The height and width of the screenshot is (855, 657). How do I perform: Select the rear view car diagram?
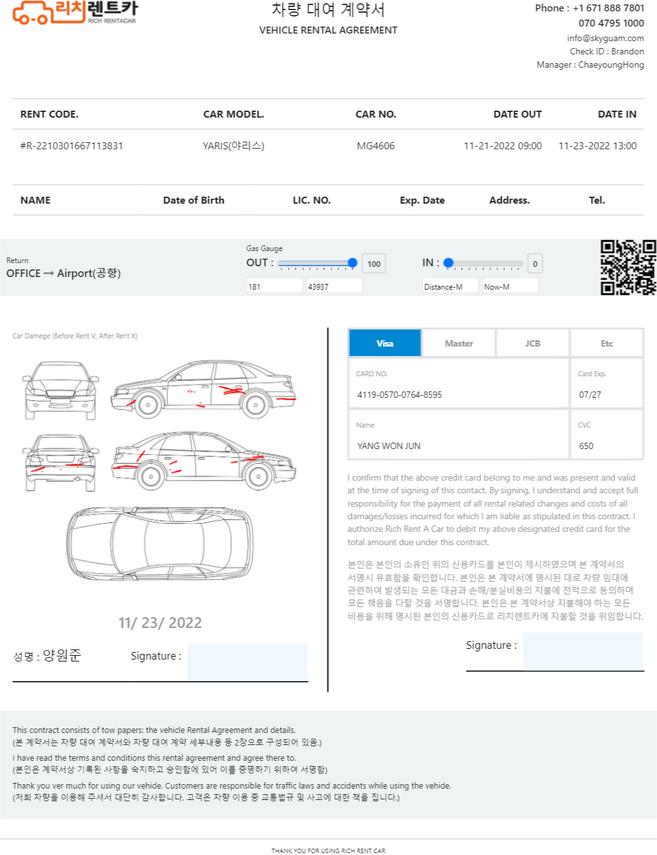(61, 463)
